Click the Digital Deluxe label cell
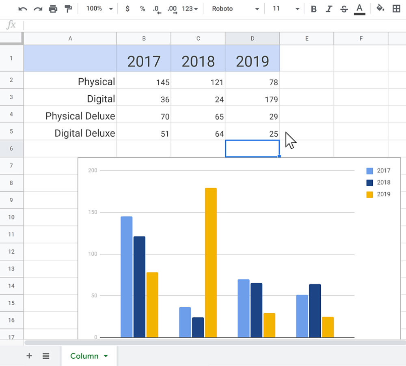 (70, 131)
